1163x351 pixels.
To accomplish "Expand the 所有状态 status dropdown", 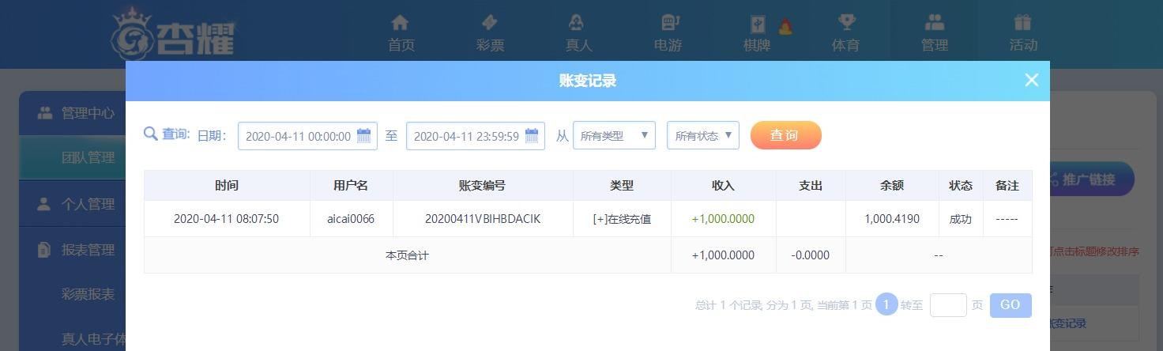I will pyautogui.click(x=703, y=135).
